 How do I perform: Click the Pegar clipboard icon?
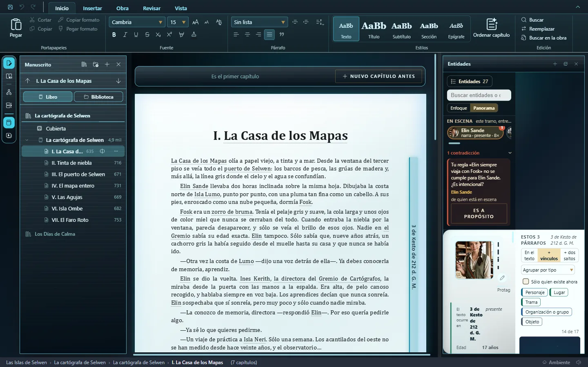16,24
